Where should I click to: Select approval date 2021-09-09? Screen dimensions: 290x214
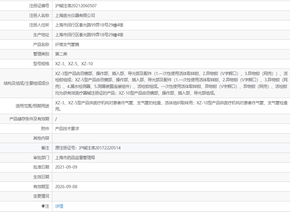tap(66, 167)
